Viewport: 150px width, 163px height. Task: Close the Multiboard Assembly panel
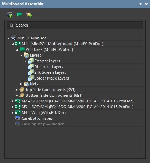tap(146, 4)
